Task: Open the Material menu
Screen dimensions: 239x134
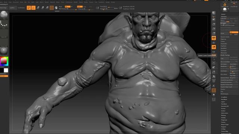Action: tap(52, 2)
